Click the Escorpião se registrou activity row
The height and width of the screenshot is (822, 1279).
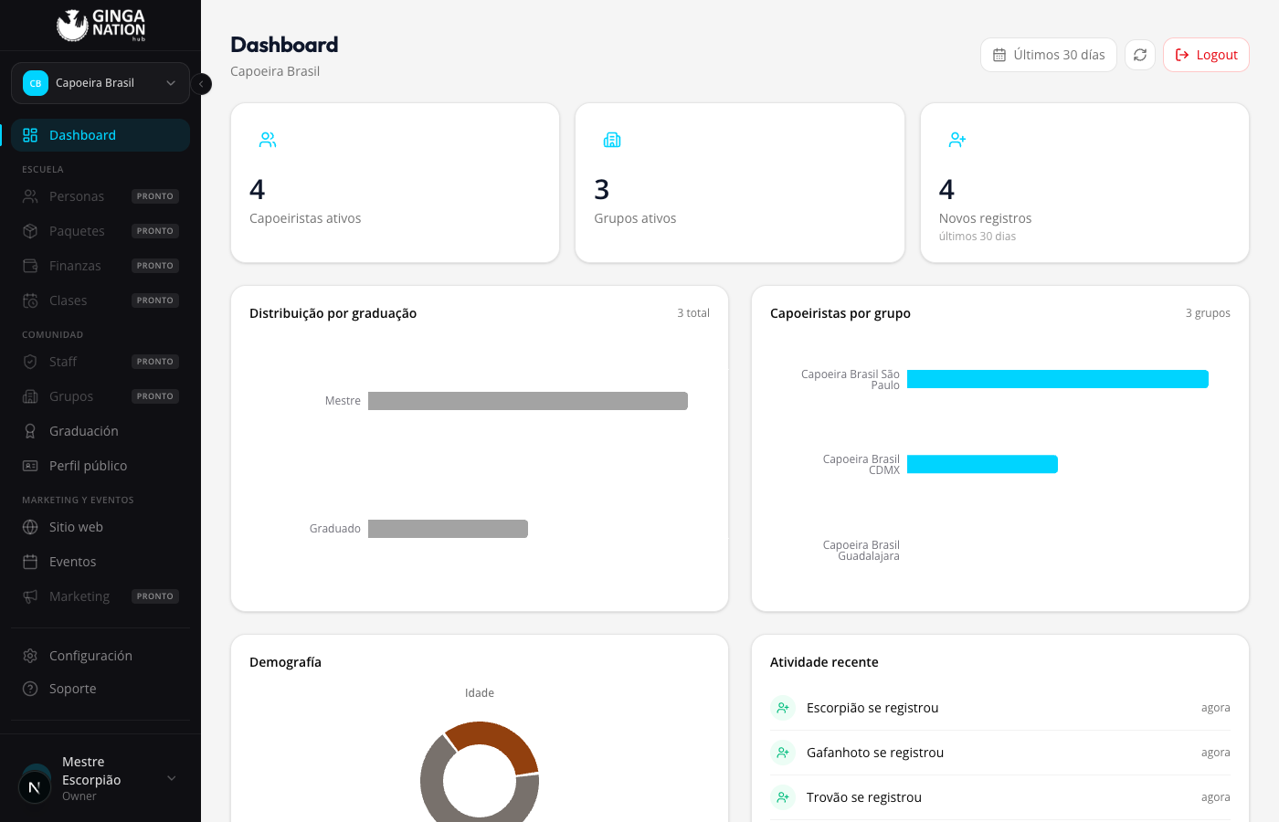coord(1000,708)
